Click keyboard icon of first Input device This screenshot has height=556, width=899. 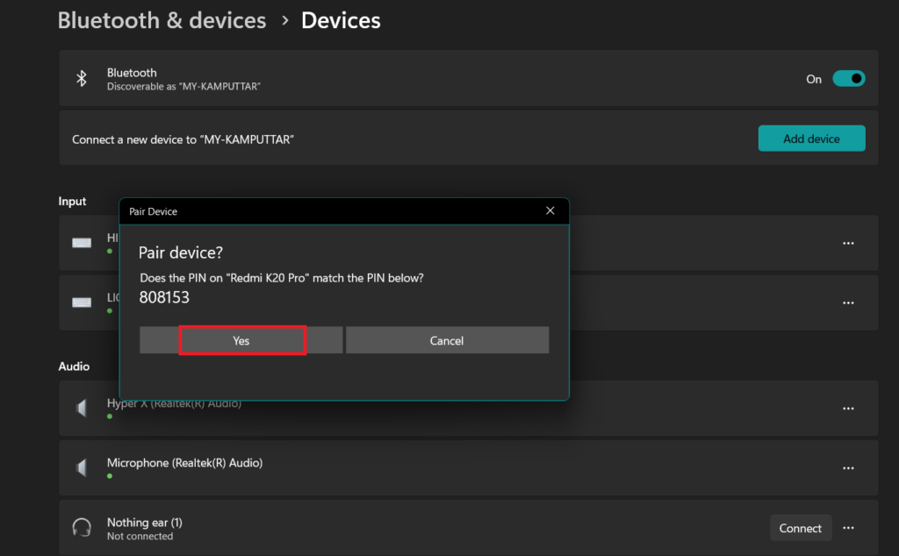82,243
